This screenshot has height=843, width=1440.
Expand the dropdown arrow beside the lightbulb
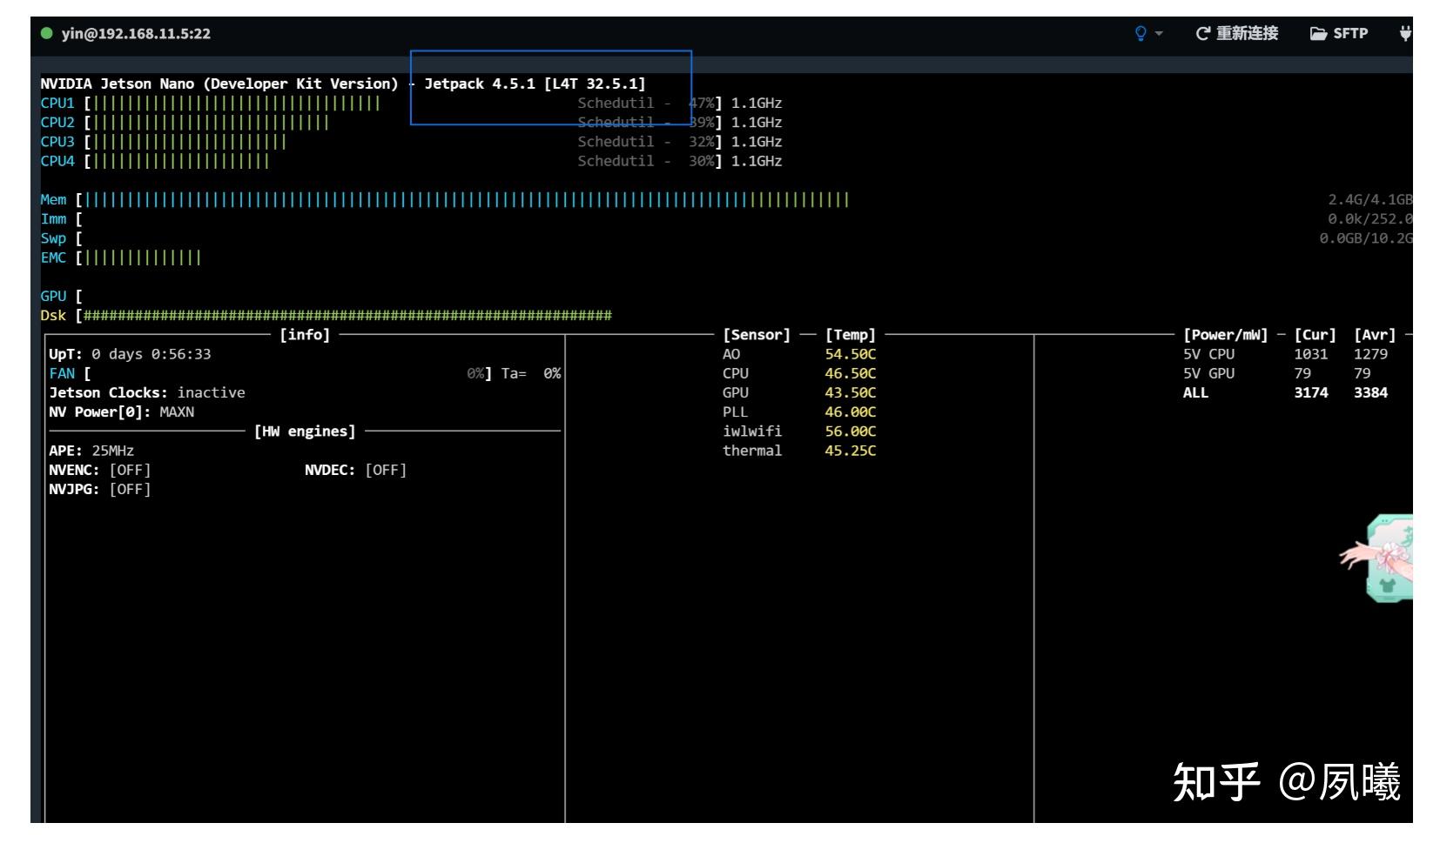(x=1159, y=34)
